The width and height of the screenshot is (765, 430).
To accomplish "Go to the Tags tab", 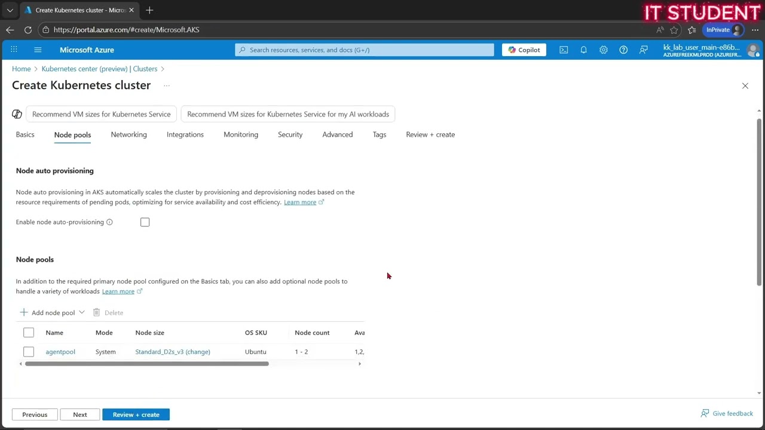I will coord(380,134).
